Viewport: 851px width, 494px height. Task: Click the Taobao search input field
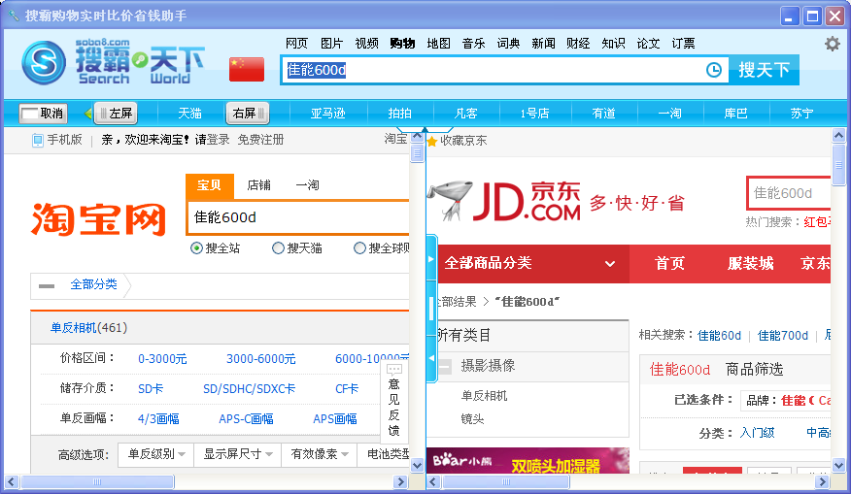298,218
